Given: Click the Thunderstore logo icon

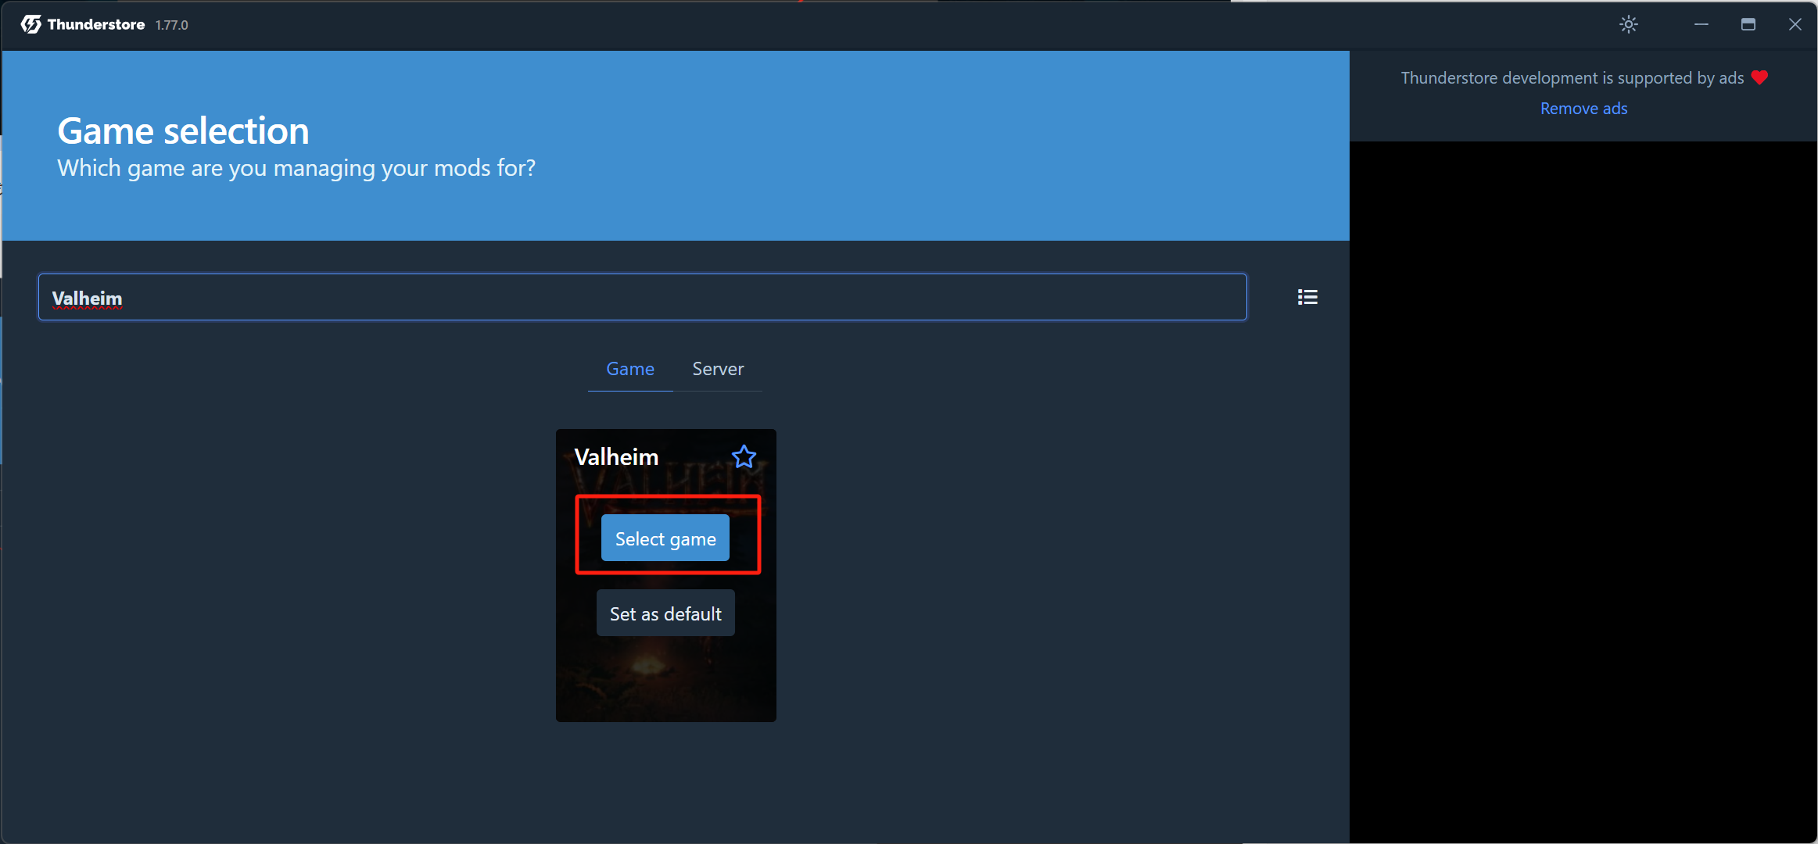Looking at the screenshot, I should point(30,24).
